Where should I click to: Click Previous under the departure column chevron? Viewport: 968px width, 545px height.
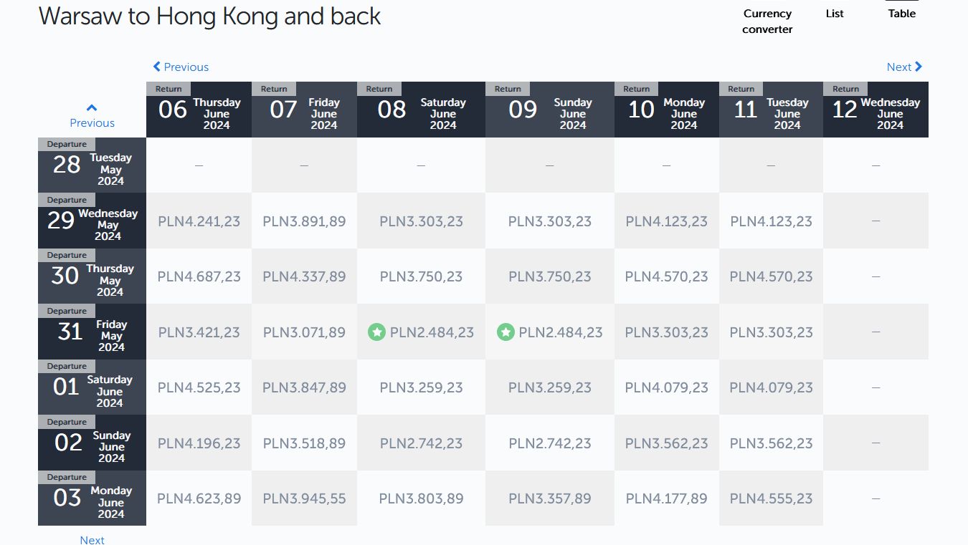point(92,122)
